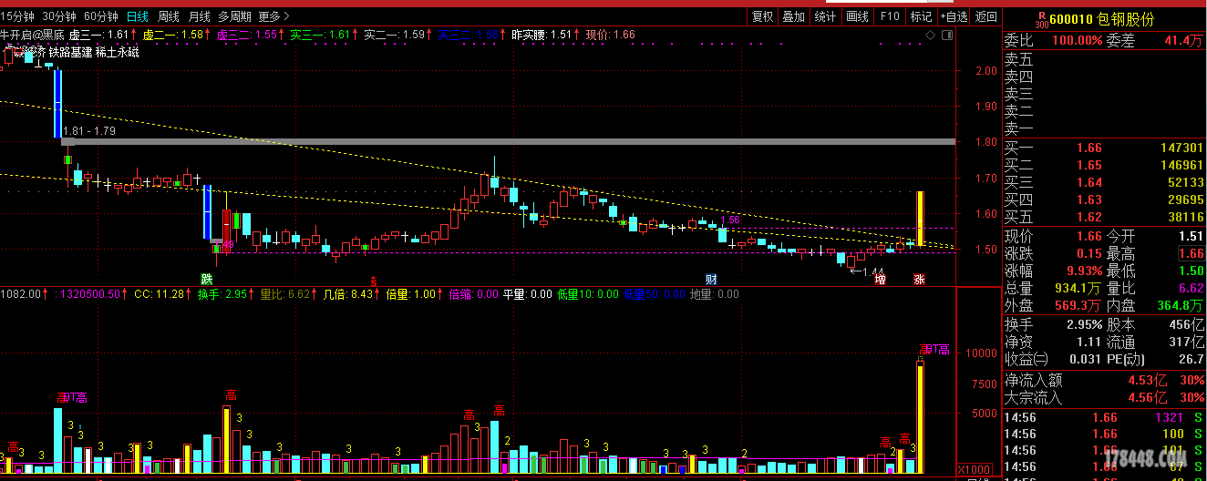Click the 14:56 trade tick with volume 1321
This screenshot has width=1207, height=481.
point(1104,417)
